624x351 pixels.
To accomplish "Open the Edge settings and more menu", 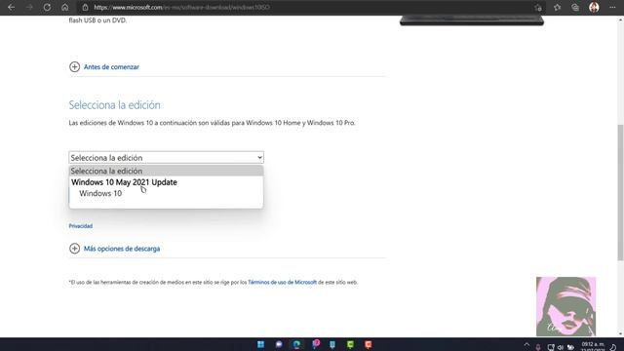I will pos(612,7).
